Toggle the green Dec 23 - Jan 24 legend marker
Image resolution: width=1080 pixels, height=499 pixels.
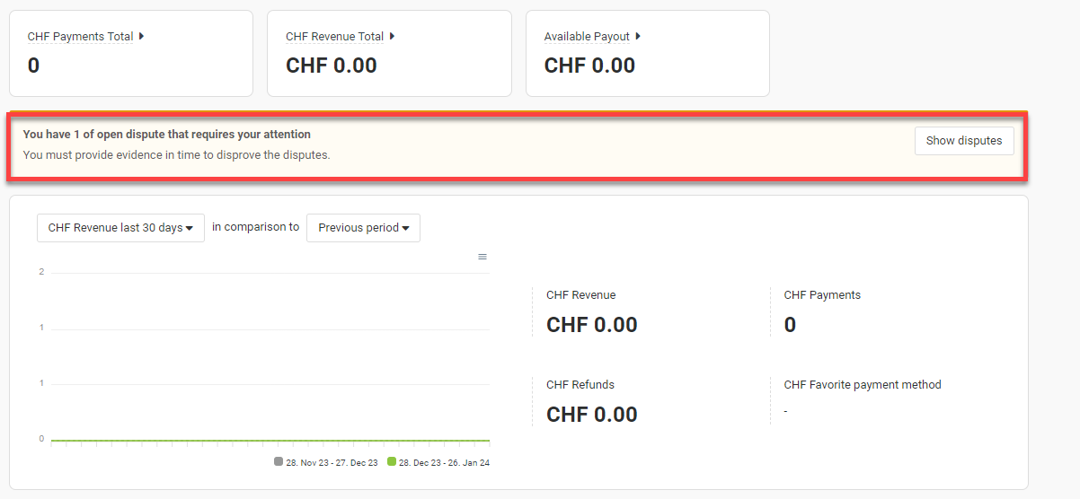point(392,461)
